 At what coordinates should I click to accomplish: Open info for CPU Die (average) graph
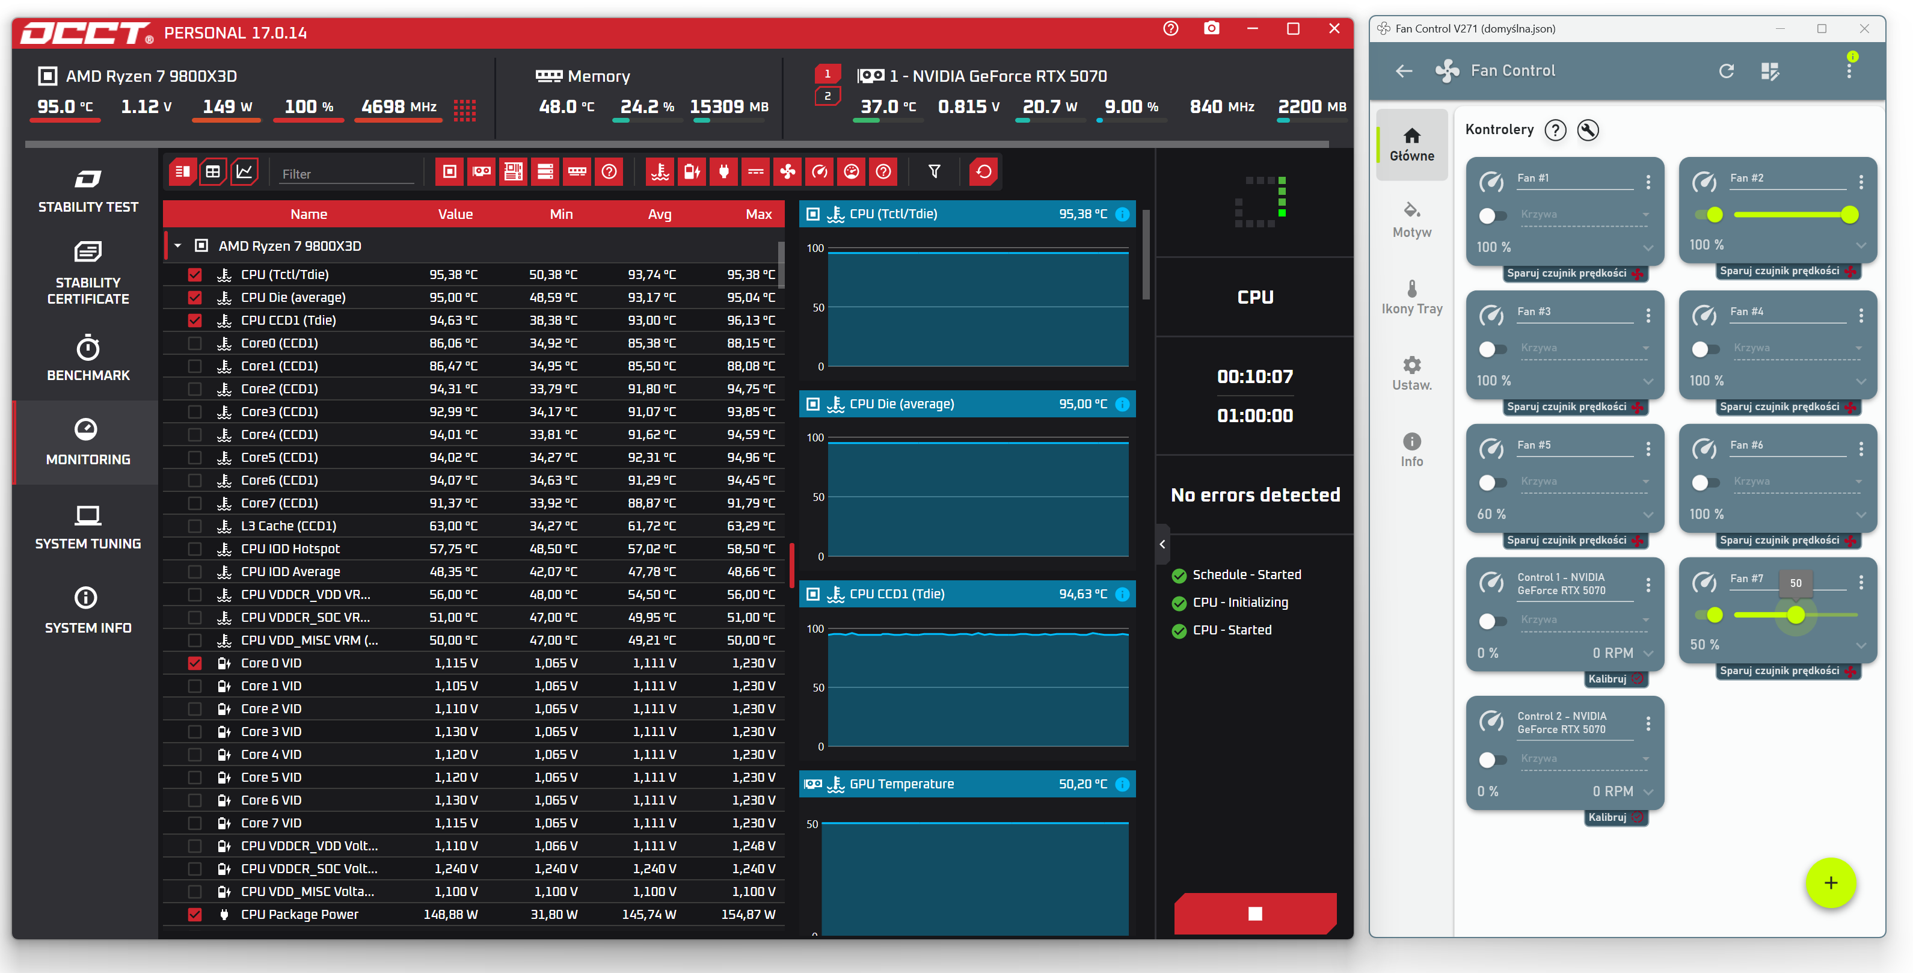(1122, 404)
